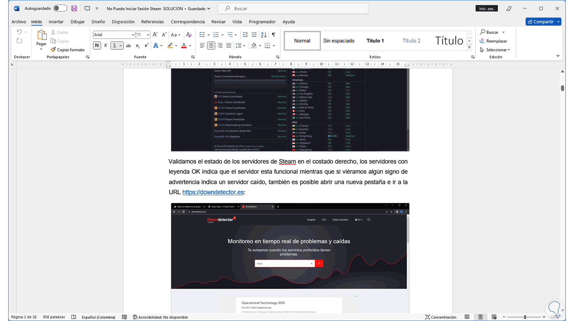This screenshot has width=574, height=321.
Task: Pick the text highlight color marker
Action: click(170, 46)
